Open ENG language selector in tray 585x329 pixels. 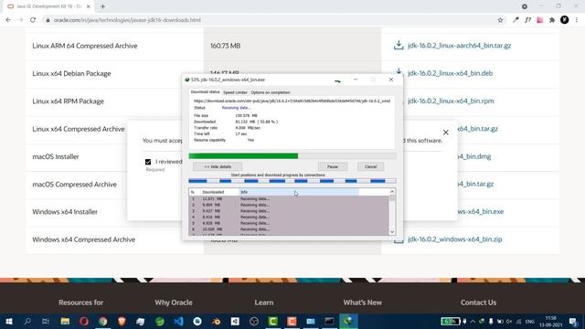[529, 322]
